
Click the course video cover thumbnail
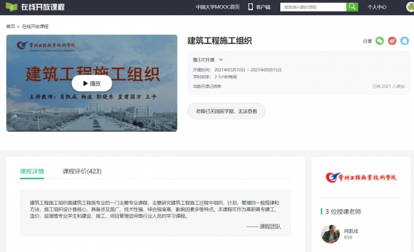(x=92, y=83)
